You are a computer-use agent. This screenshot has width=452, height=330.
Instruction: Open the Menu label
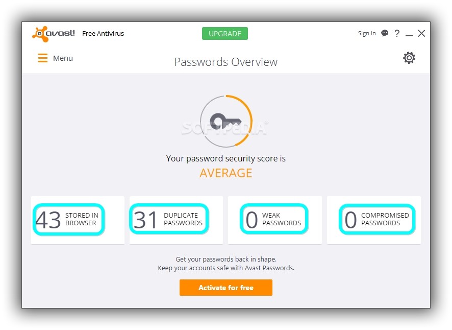pyautogui.click(x=63, y=58)
